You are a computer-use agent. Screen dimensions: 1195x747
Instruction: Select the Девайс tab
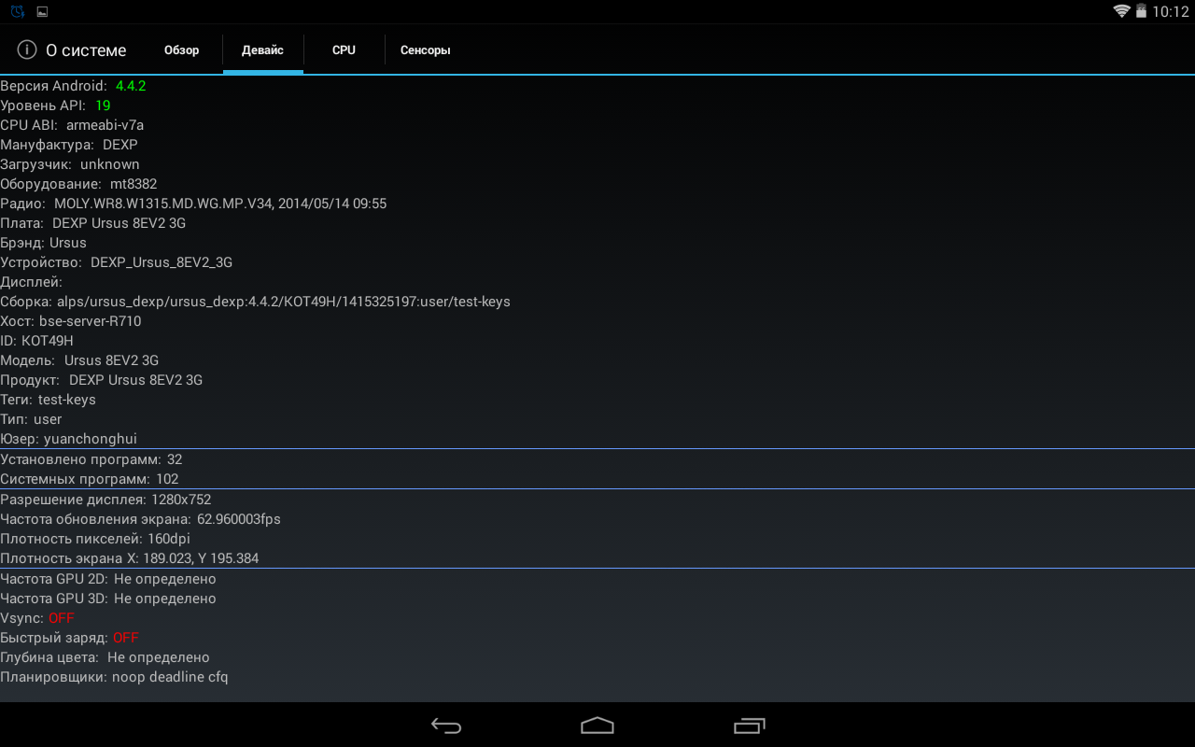pyautogui.click(x=262, y=50)
